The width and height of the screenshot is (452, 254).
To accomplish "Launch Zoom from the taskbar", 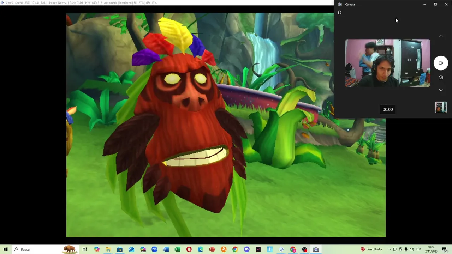I will pos(154,249).
